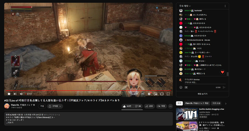Open the player settings gear
This screenshot has width=249, height=131.
(149, 94)
